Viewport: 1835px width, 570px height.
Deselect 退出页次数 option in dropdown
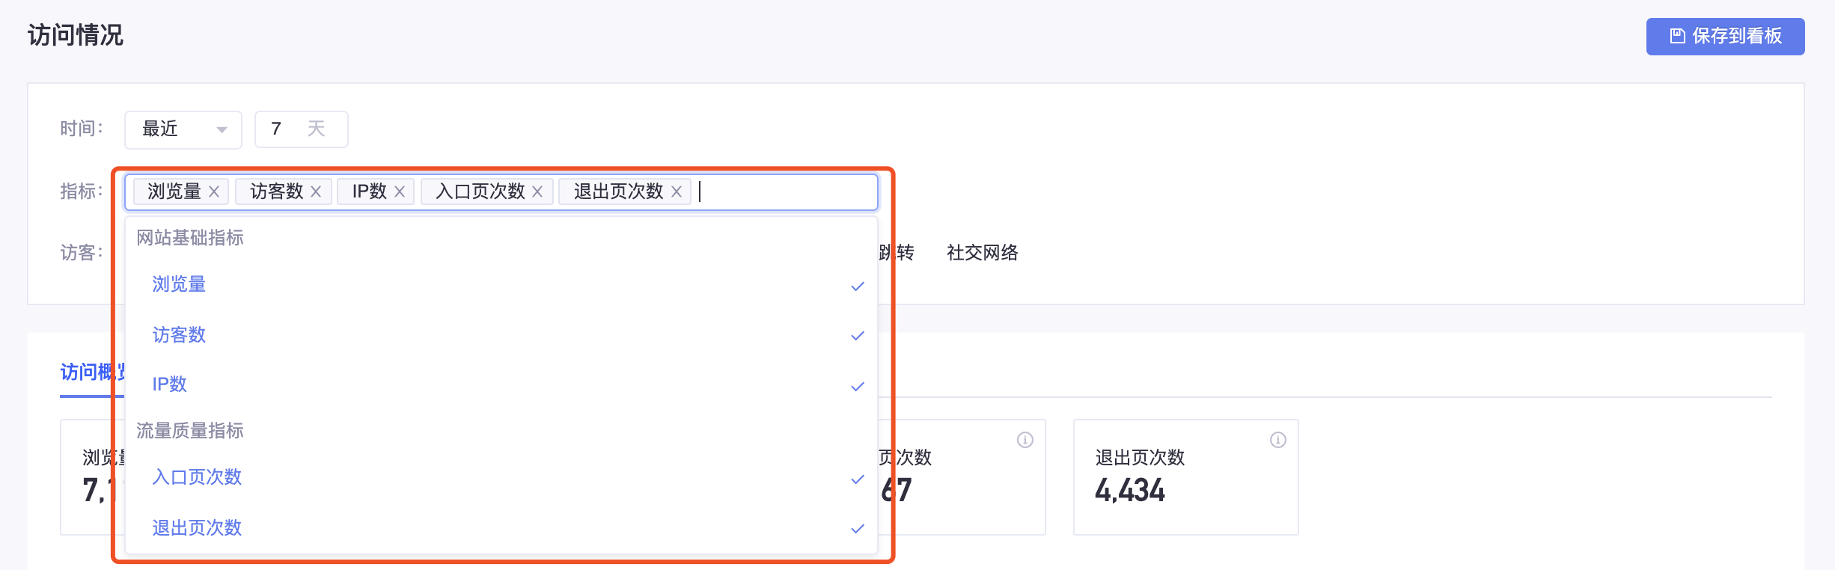(501, 528)
